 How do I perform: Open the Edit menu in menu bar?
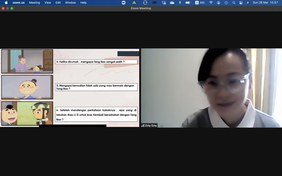[58, 3]
